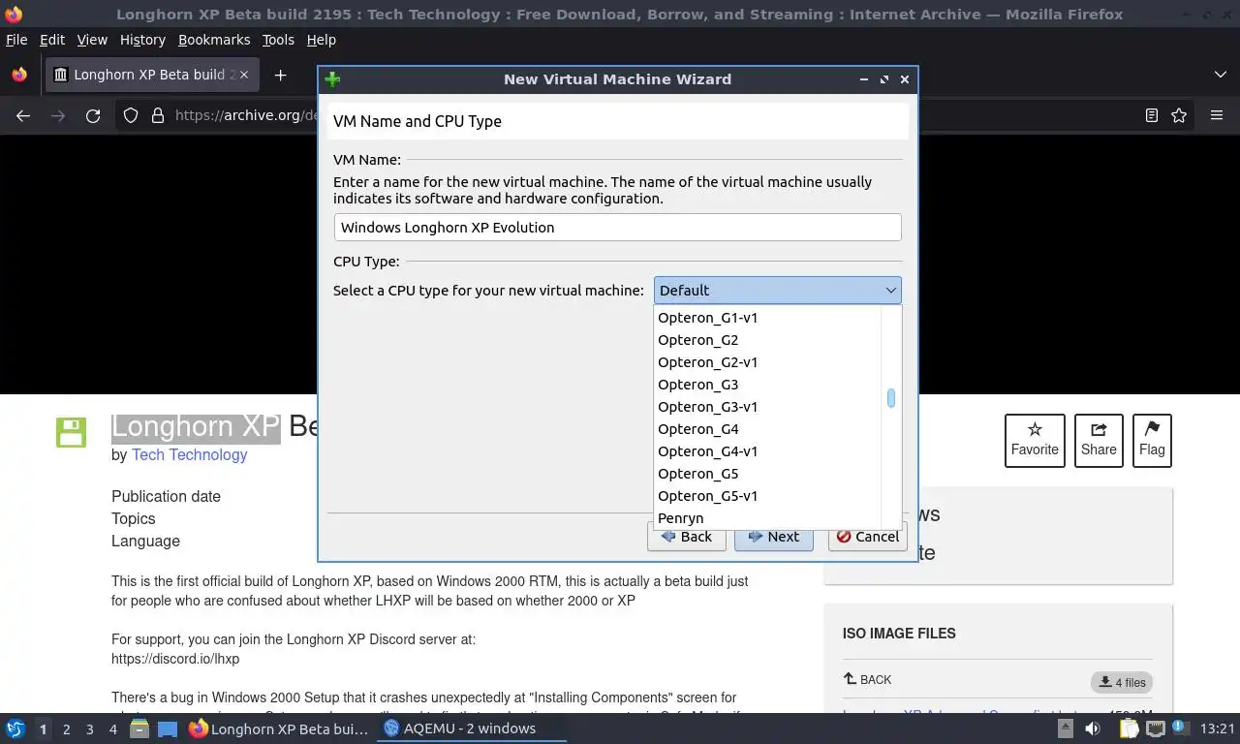1240x744 pixels.
Task: Click the site security padlock icon
Action: [158, 115]
